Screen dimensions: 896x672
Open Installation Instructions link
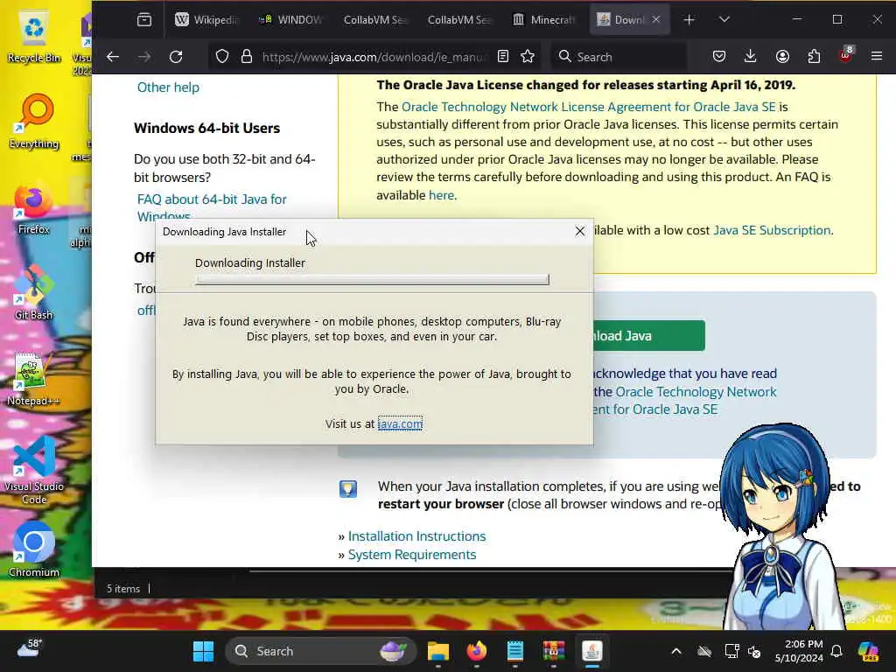pyautogui.click(x=416, y=536)
